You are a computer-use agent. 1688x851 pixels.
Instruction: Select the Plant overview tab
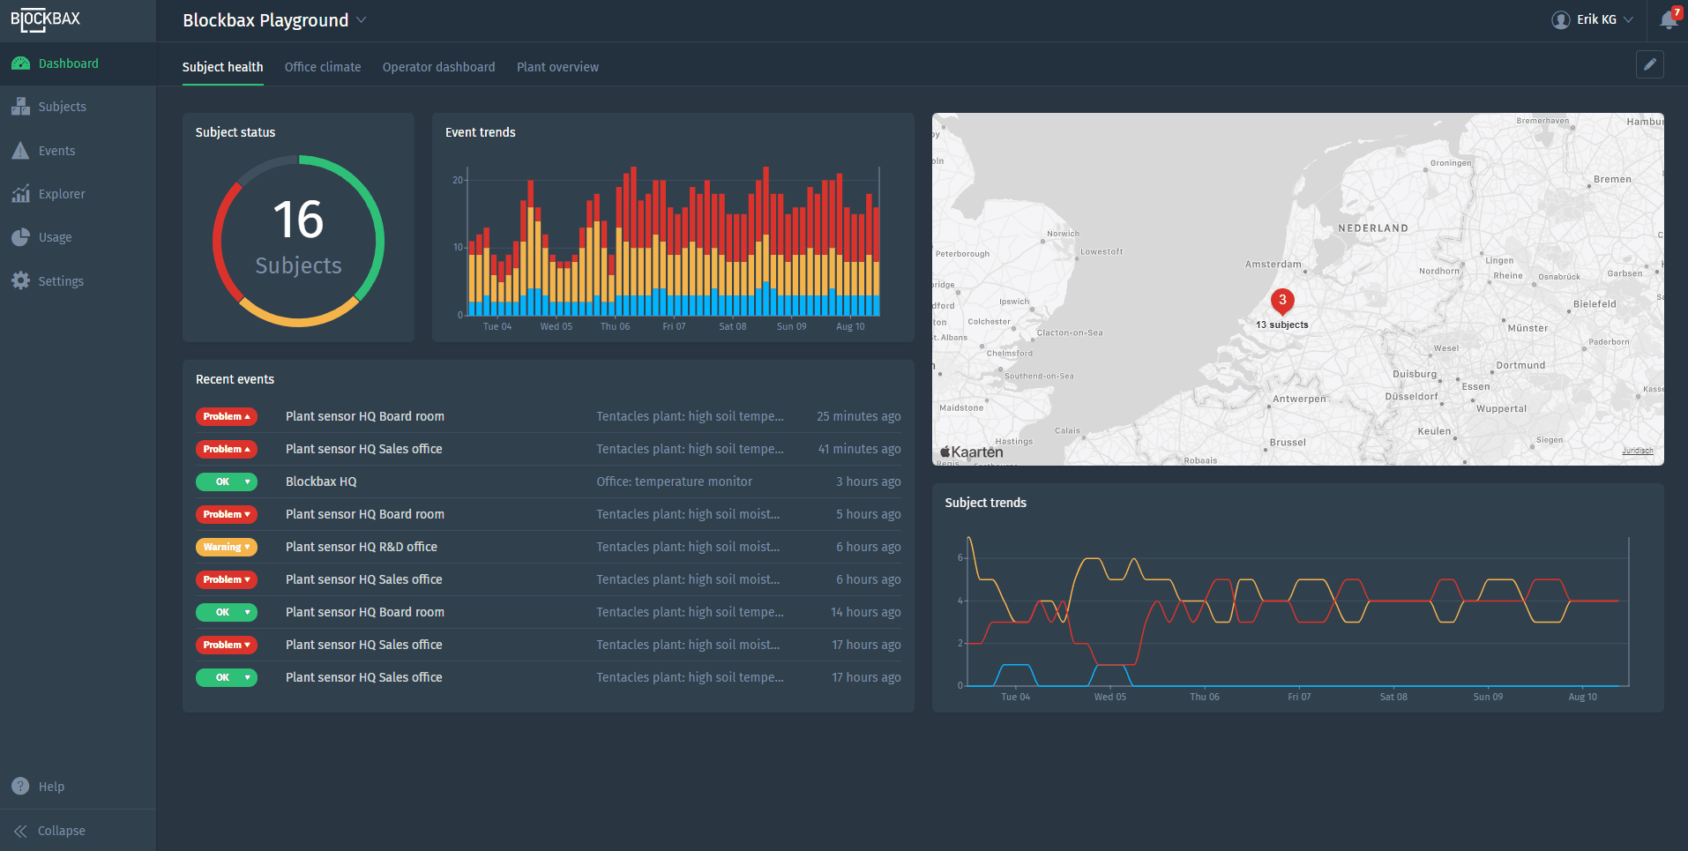[x=557, y=67]
